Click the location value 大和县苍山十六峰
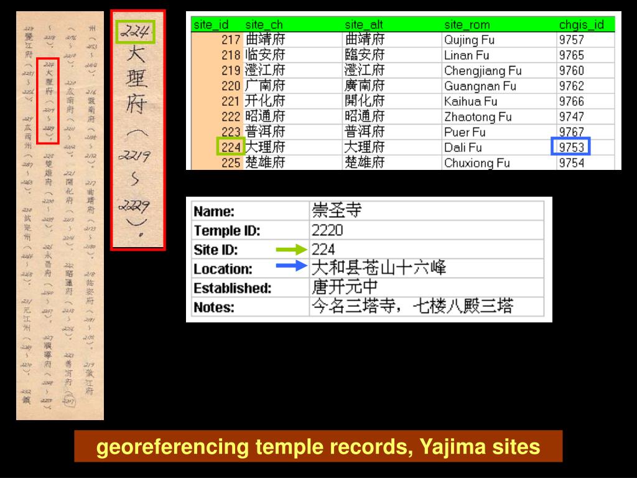This screenshot has width=637, height=478. pos(379,268)
